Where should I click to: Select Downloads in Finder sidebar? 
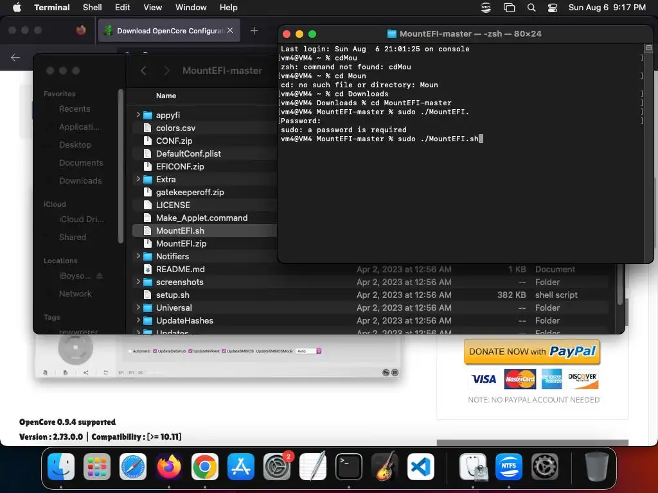[x=80, y=180]
